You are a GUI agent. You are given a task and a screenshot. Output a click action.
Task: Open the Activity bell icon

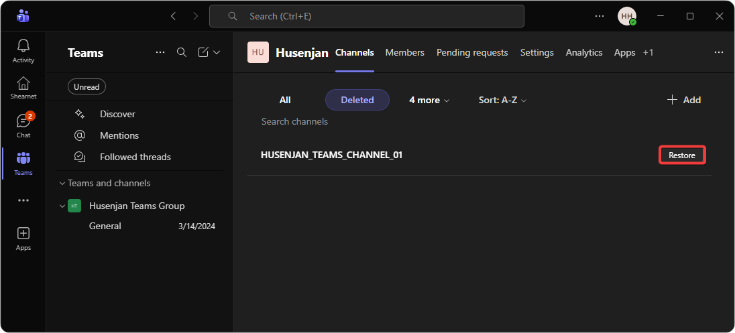[x=23, y=50]
